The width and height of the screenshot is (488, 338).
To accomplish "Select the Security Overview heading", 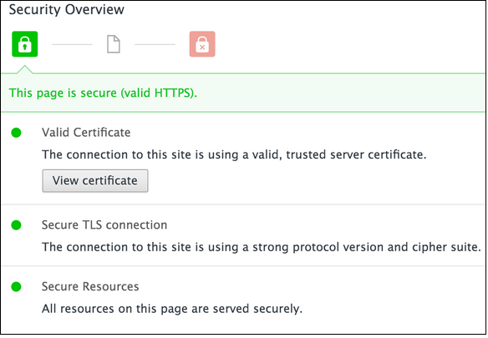I will point(67,10).
